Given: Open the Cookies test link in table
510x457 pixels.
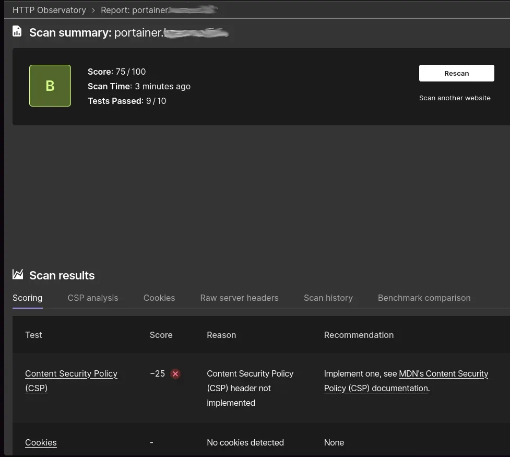Looking at the screenshot, I should [x=41, y=443].
